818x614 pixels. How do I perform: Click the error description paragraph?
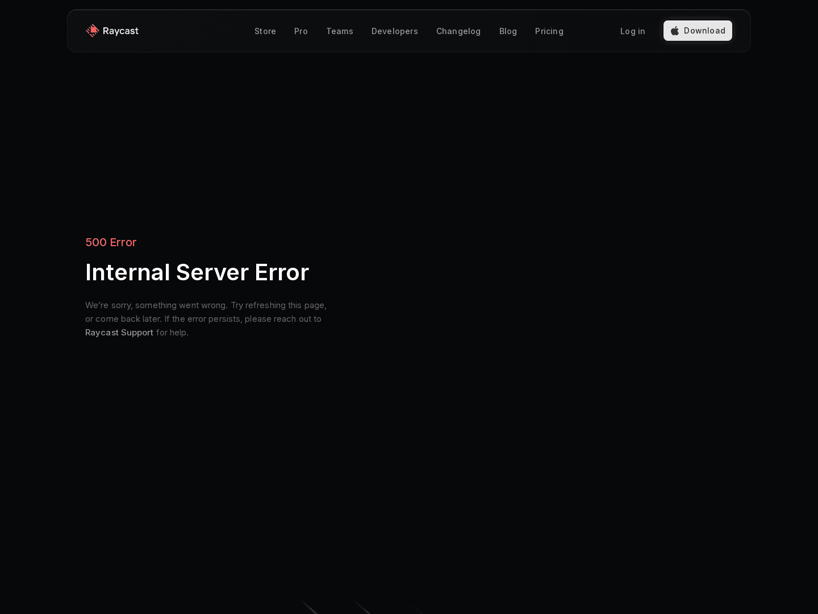click(206, 318)
